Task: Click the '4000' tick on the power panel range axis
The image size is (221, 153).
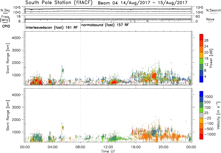Action: pyautogui.click(x=16, y=38)
